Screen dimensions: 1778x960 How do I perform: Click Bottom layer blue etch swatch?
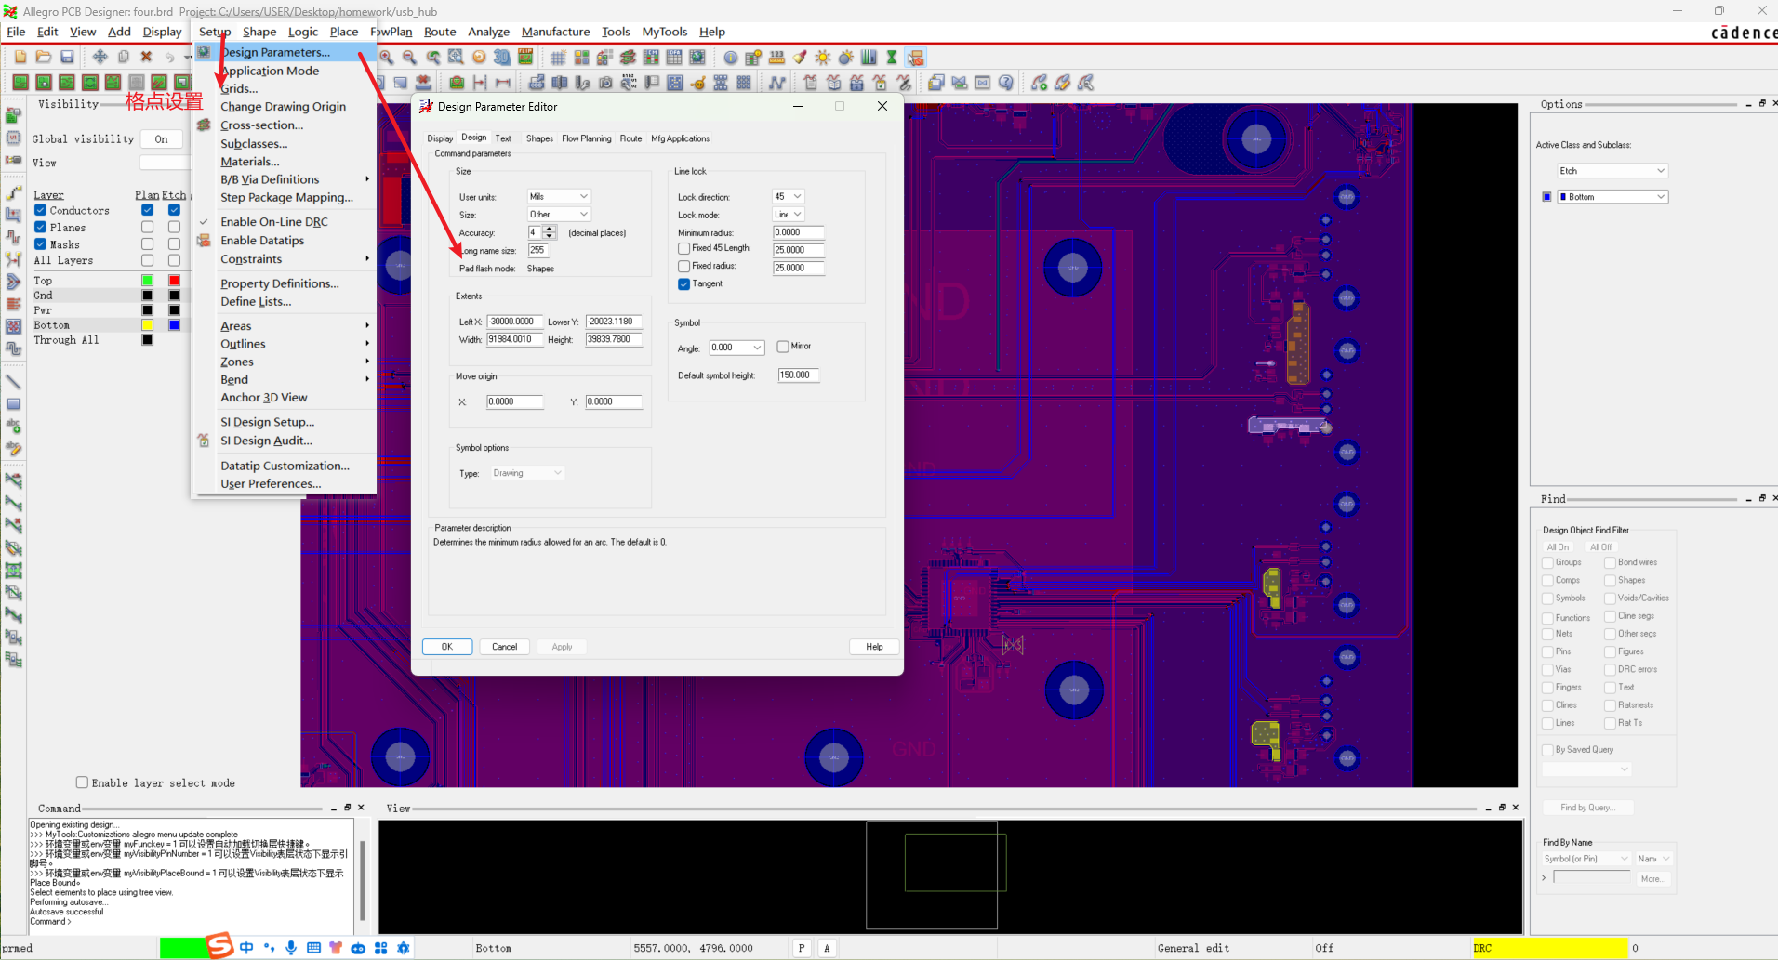pyautogui.click(x=174, y=324)
